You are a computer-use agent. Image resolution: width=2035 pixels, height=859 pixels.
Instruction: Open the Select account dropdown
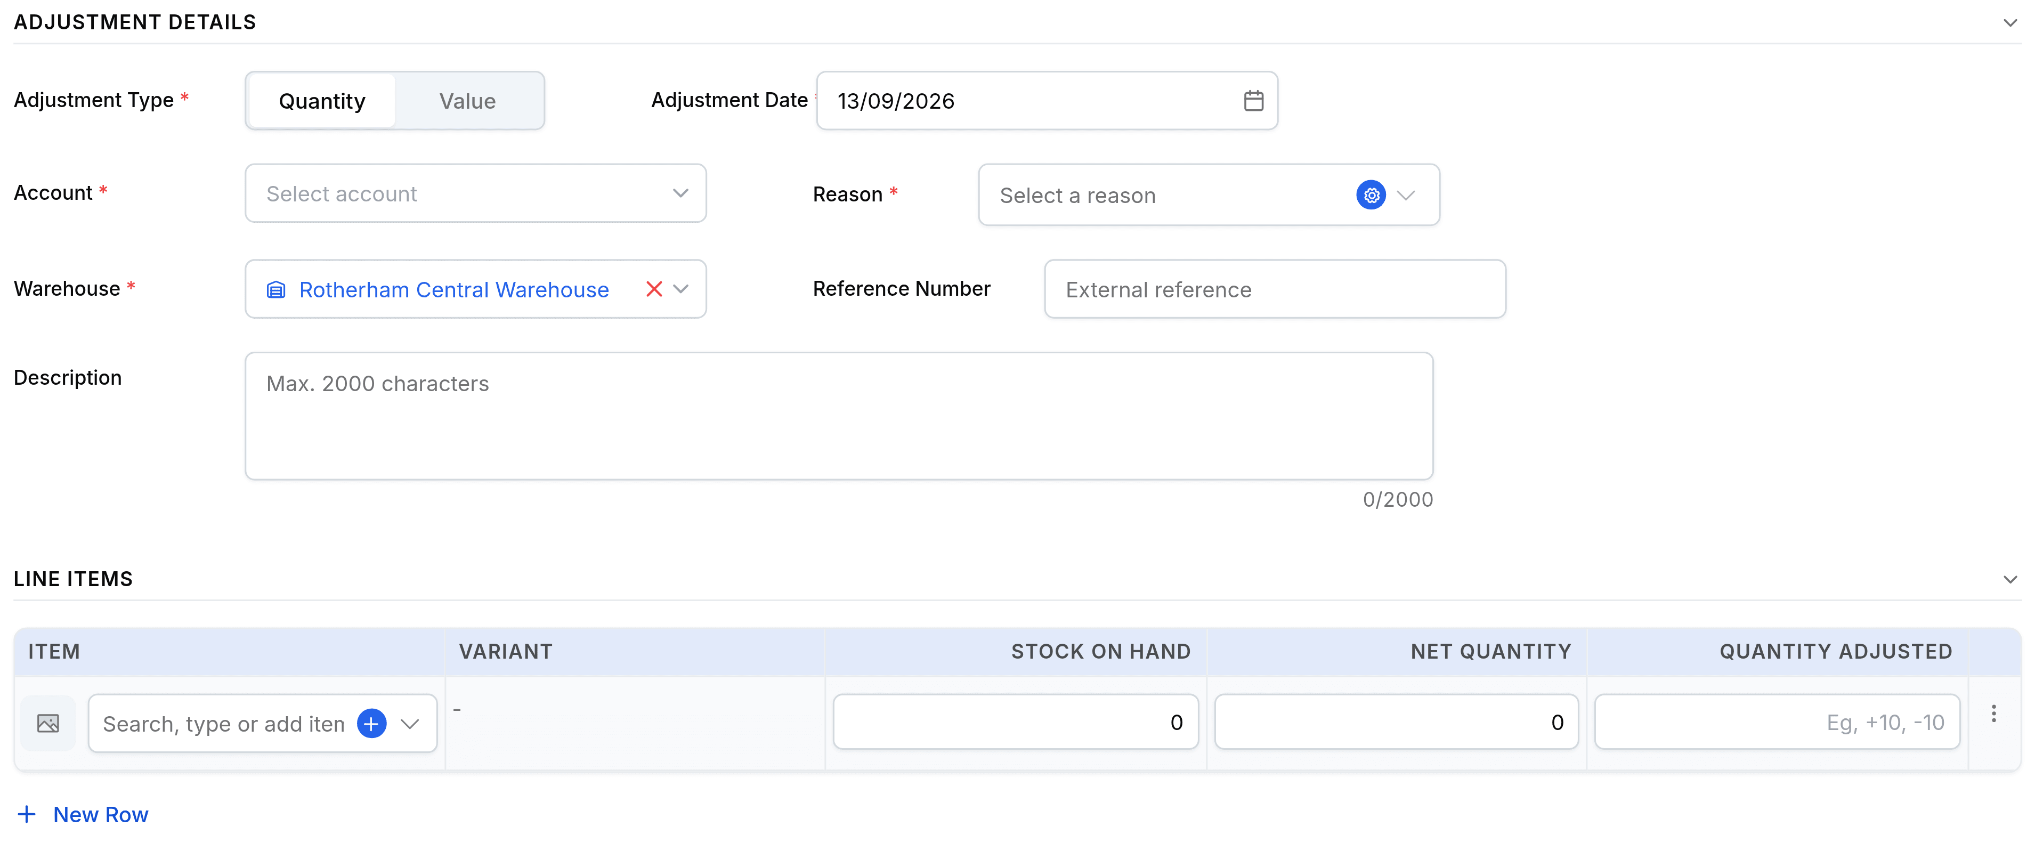pyautogui.click(x=475, y=193)
